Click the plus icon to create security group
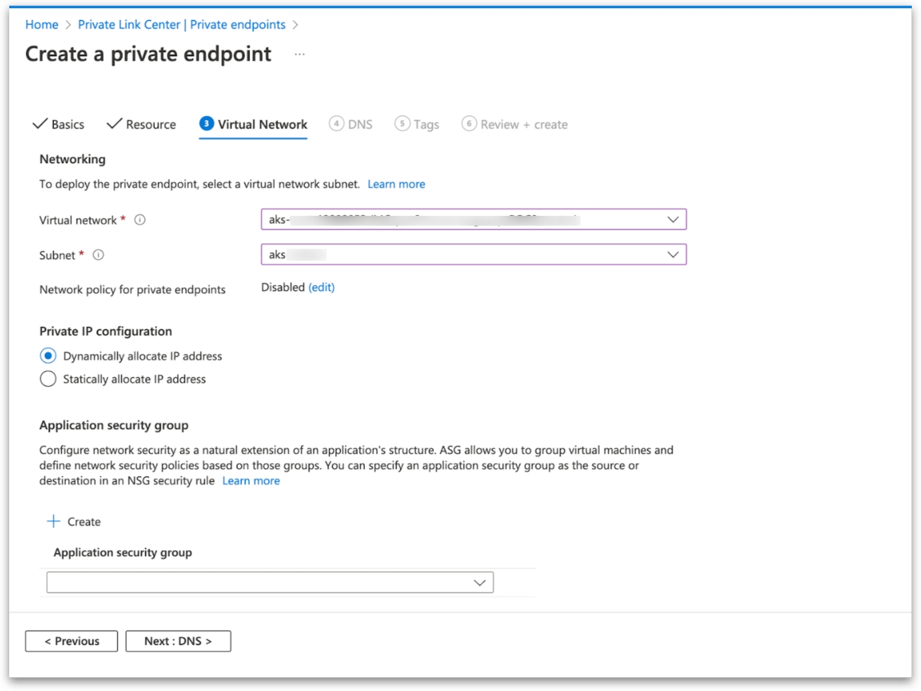Viewport: 921px width, 691px height. (x=53, y=521)
